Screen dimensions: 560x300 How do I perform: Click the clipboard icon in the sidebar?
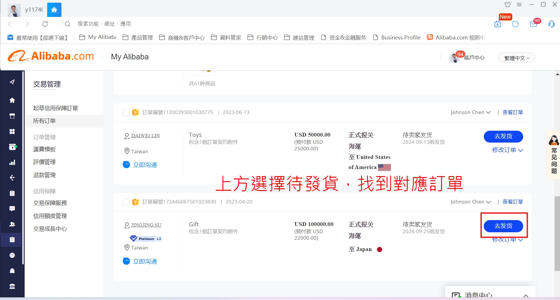(x=12, y=193)
